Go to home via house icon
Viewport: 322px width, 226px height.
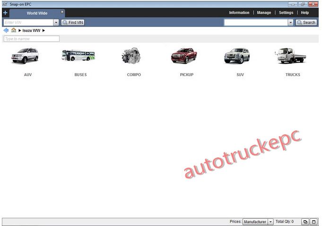[14, 30]
